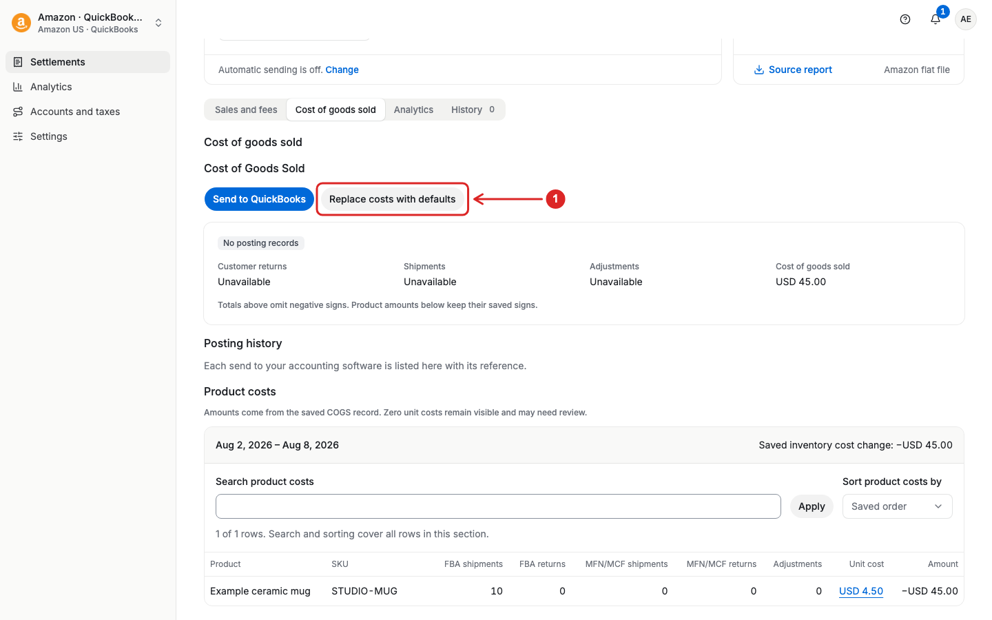
Task: Click Replace costs with defaults
Action: 392,199
